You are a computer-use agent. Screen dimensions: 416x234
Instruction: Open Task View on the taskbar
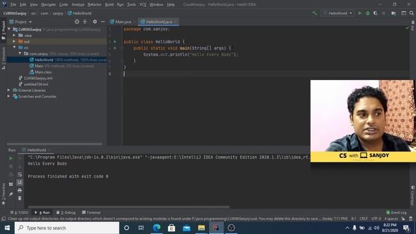pyautogui.click(x=141, y=227)
